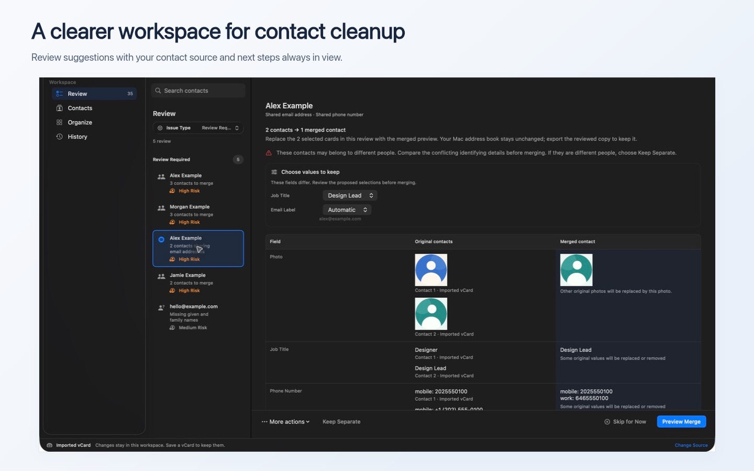Click the History clock icon

click(59, 137)
